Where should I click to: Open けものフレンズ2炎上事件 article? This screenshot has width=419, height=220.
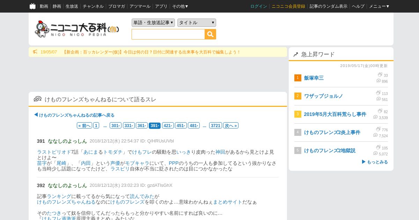click(x=332, y=132)
